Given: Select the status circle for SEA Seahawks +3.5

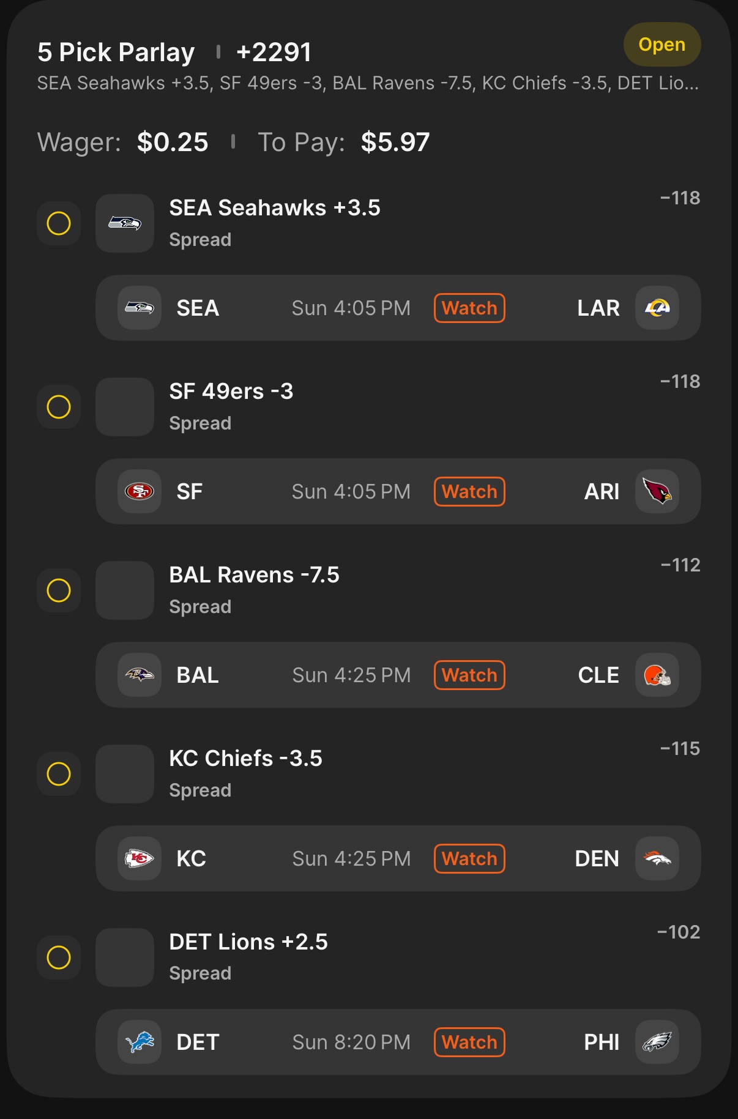Looking at the screenshot, I should [x=59, y=223].
